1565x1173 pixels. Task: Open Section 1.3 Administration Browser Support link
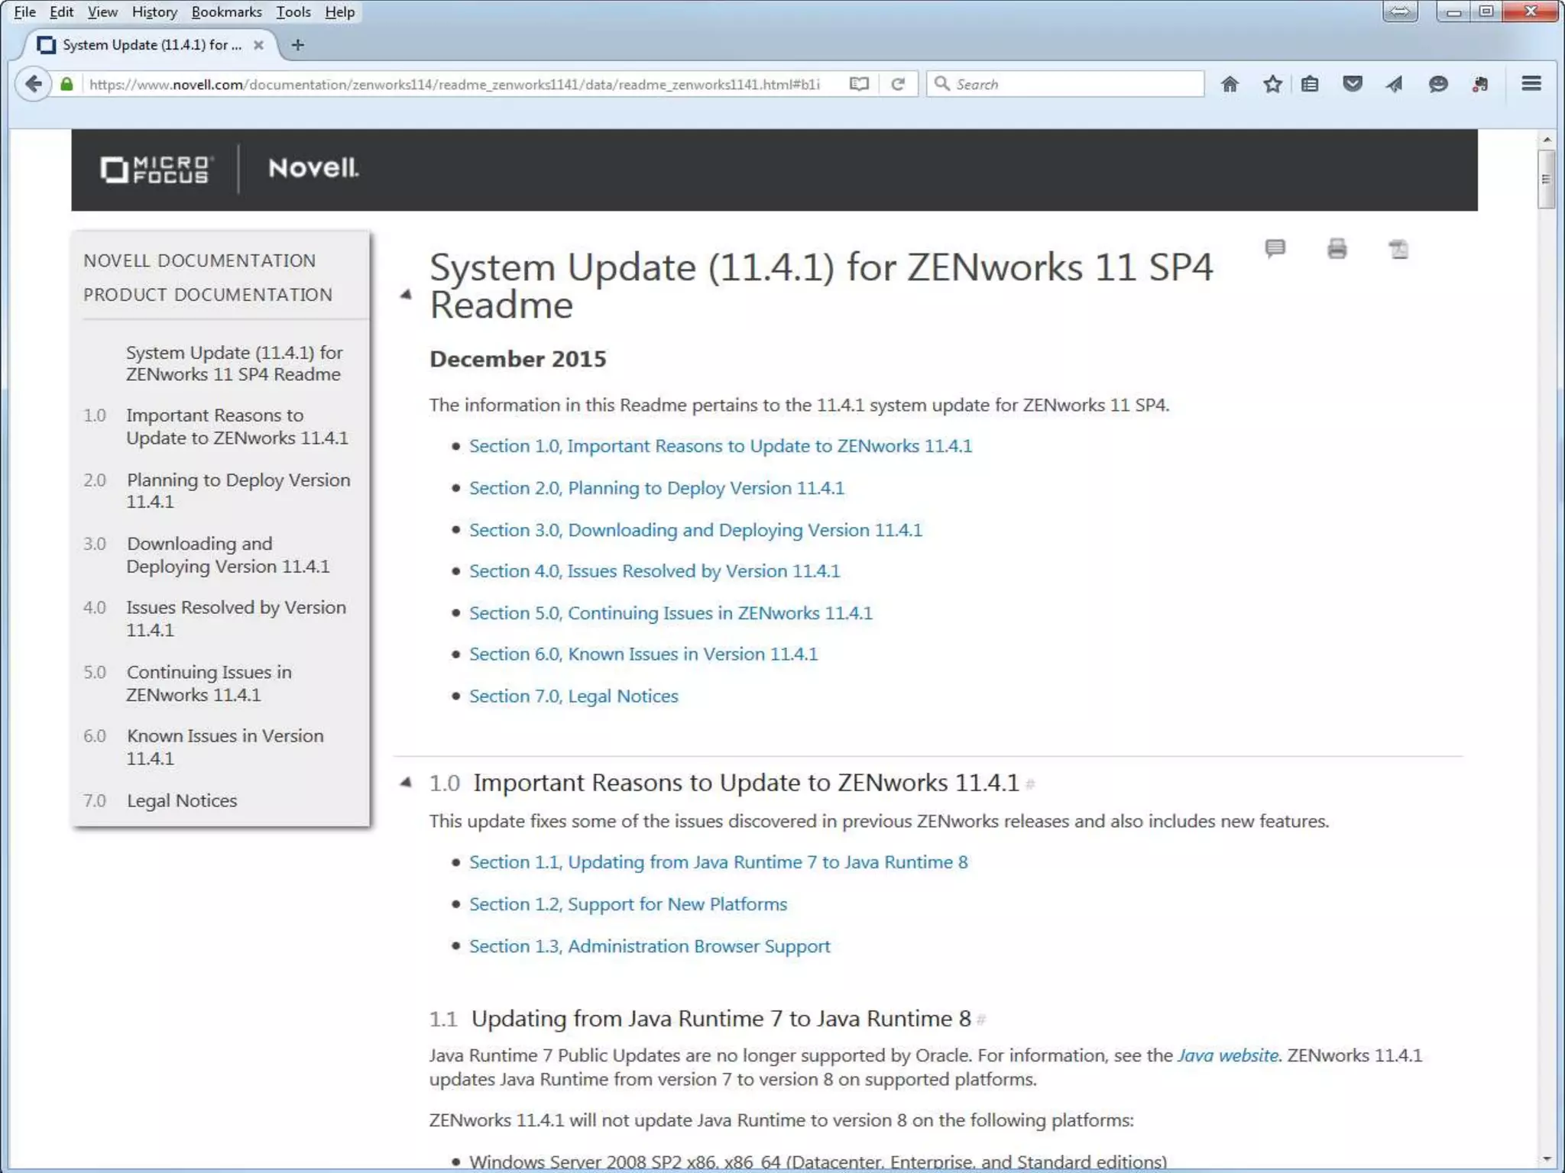pyautogui.click(x=650, y=946)
